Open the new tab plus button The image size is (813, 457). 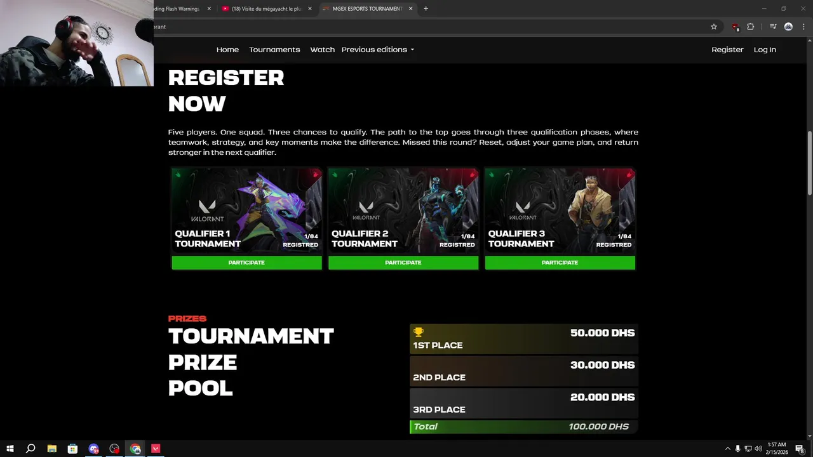(426, 9)
